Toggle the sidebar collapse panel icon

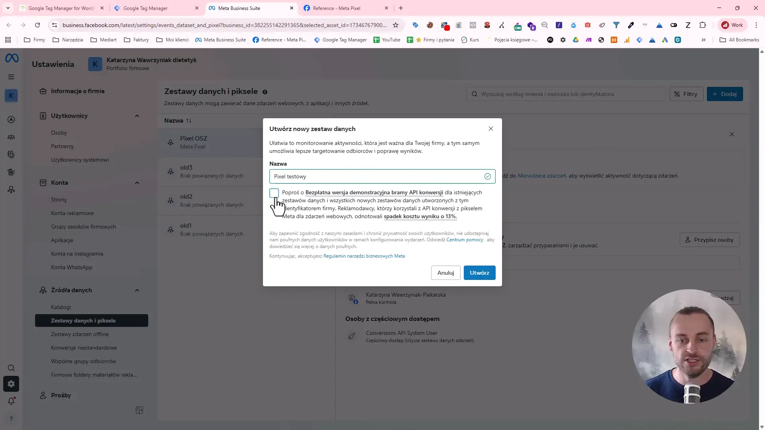point(139,410)
